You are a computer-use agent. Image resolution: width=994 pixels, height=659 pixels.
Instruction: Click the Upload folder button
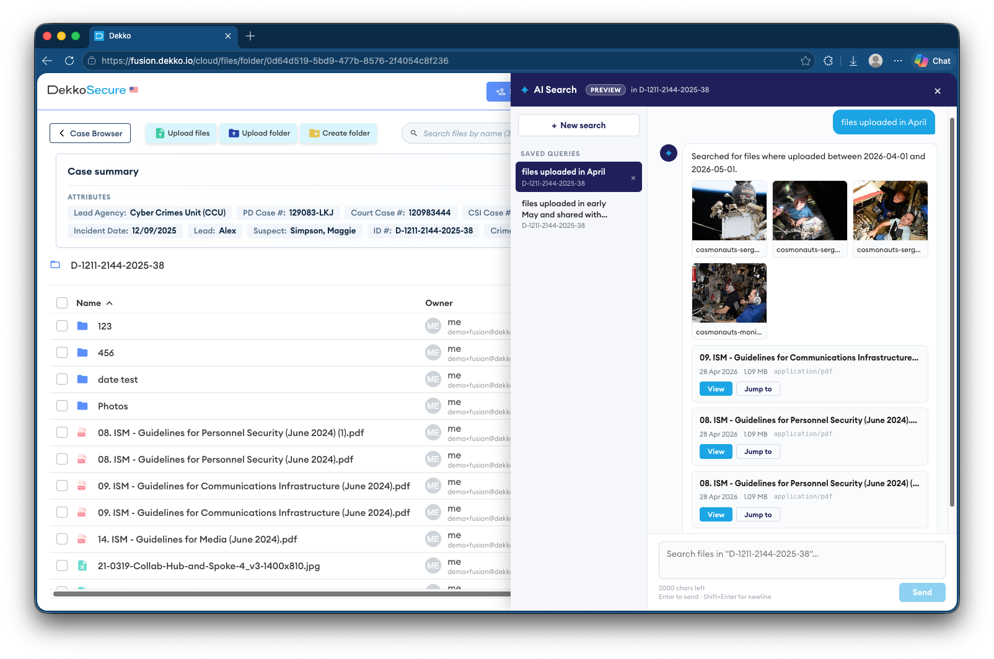coord(259,133)
